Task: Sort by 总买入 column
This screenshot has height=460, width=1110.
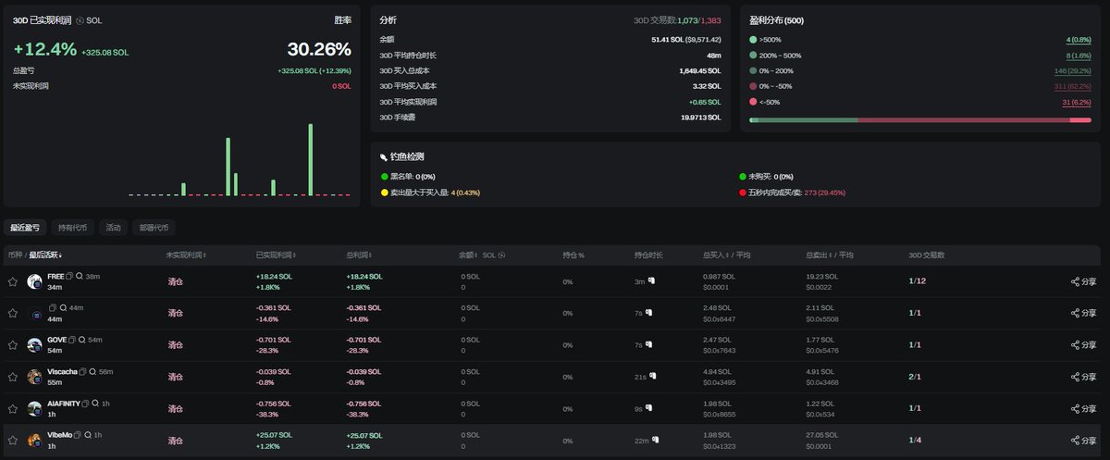Action: coord(715,255)
